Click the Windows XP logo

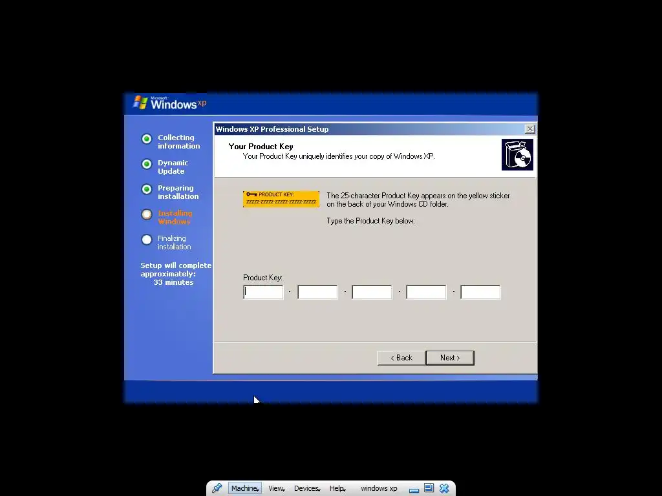click(170, 103)
